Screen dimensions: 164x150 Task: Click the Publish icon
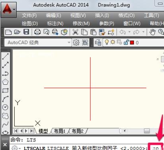point(55,32)
